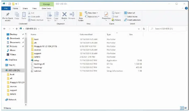The height and width of the screenshot is (111, 190).
Task: Open Videos in navigation pane
Action: pos(13,54)
